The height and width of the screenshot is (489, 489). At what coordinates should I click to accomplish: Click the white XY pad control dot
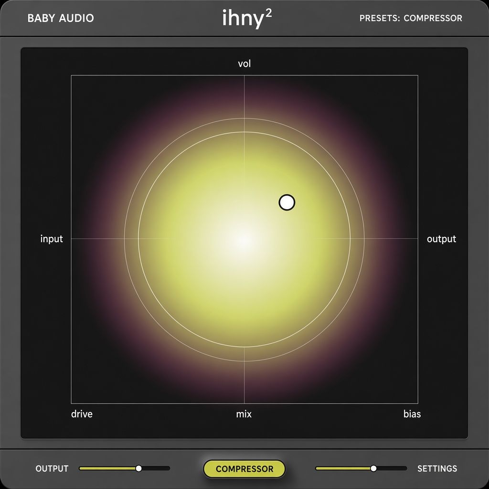tap(287, 202)
